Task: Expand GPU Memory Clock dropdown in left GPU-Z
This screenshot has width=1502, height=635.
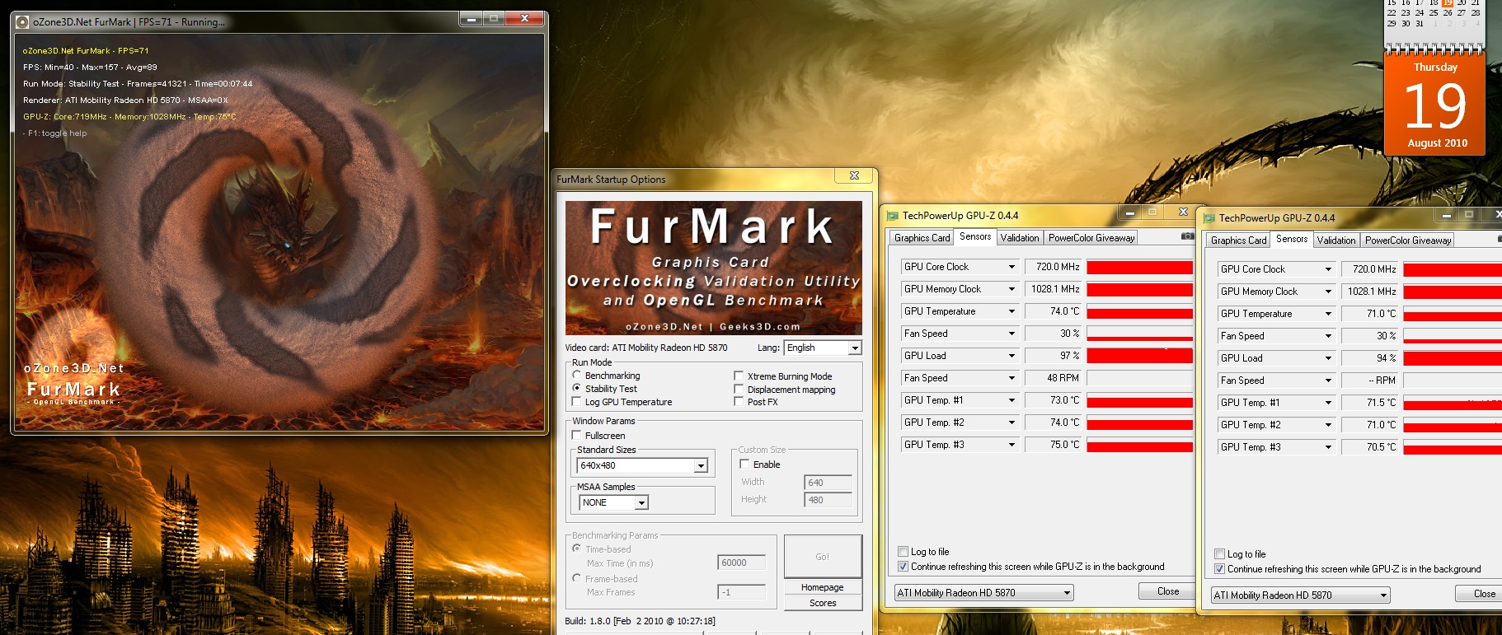Action: (x=1012, y=289)
